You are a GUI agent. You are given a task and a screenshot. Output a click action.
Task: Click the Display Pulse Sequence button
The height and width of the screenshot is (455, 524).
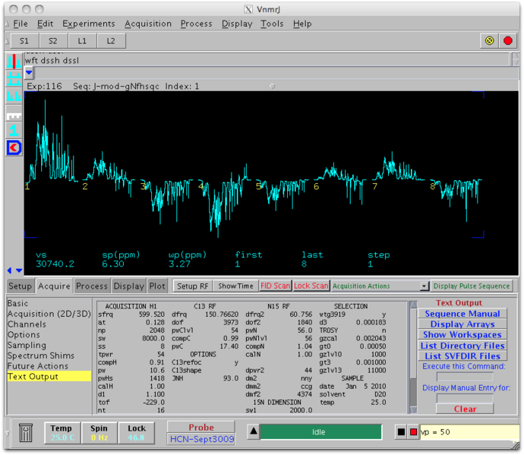pyautogui.click(x=472, y=286)
